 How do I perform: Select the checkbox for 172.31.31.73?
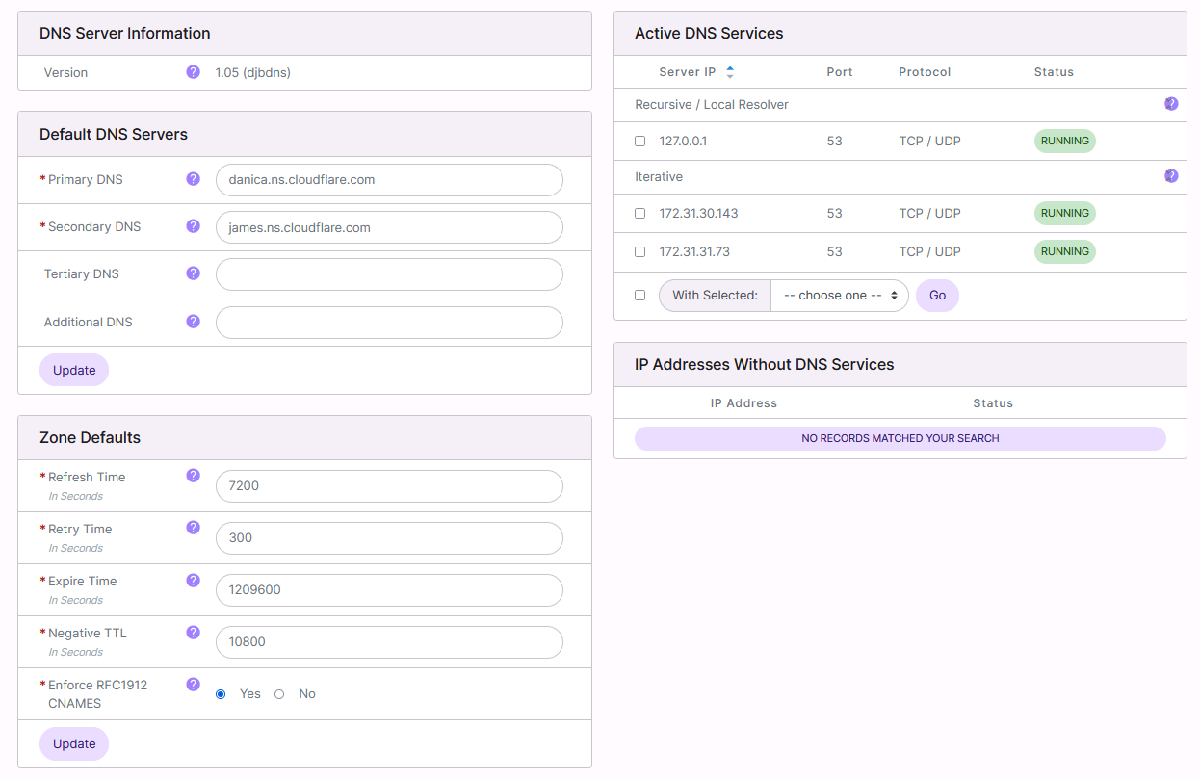pyautogui.click(x=639, y=251)
